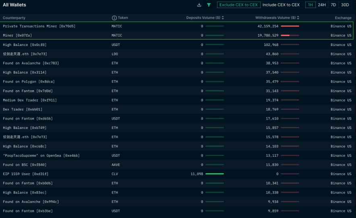
Task: Open EIP 1559 User [0xd31f]
Action: coord(25,174)
